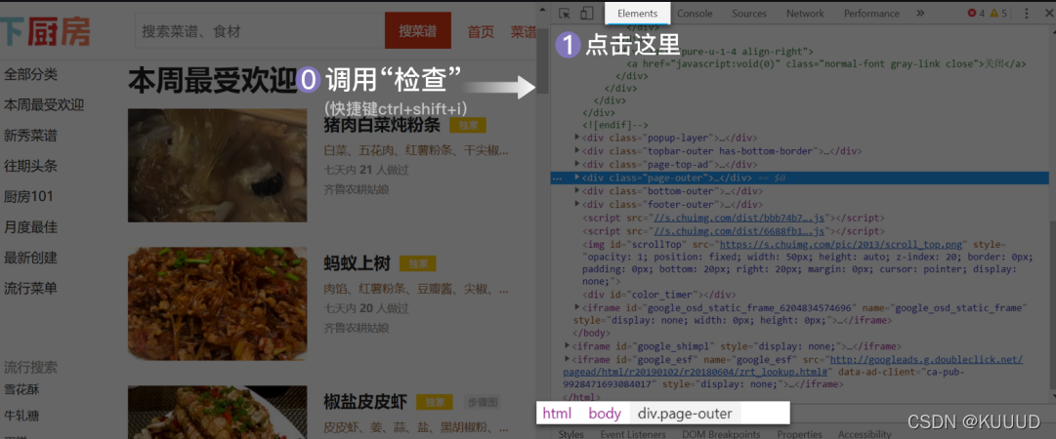This screenshot has width=1056, height=439.
Task: Select the div id="color_timer" DOM row
Action: 658,295
